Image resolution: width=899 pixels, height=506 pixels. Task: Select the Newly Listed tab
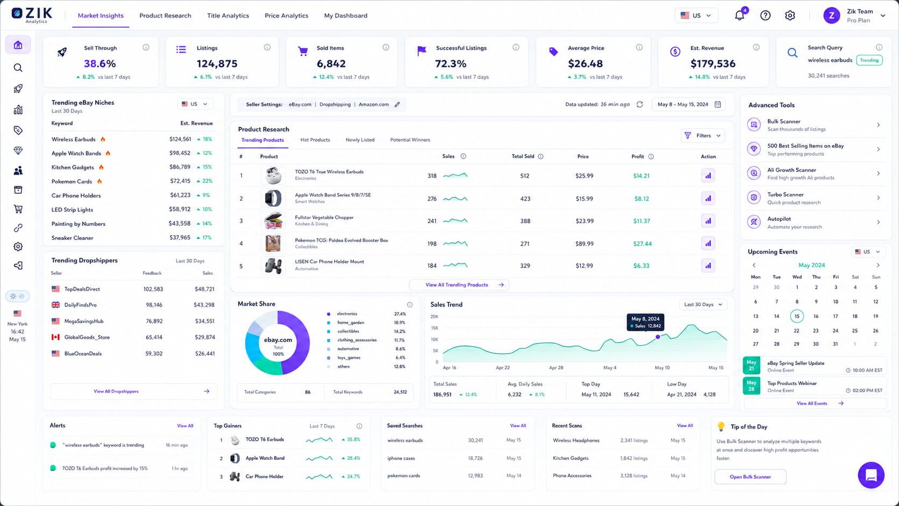point(360,140)
